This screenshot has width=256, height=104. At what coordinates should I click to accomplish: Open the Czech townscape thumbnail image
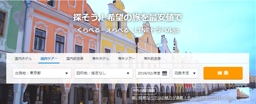[243, 94]
